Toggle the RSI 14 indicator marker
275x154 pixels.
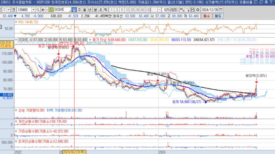click(16, 22)
